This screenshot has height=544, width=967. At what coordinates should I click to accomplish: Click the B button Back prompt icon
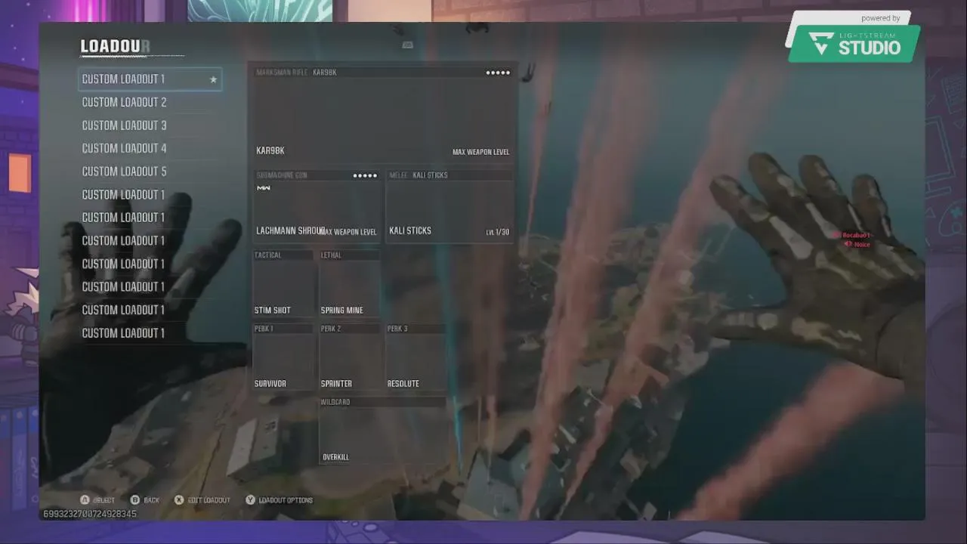pos(135,500)
